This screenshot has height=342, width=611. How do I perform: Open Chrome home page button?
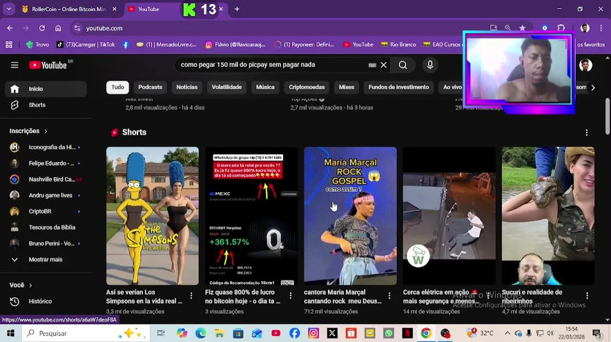click(x=58, y=28)
